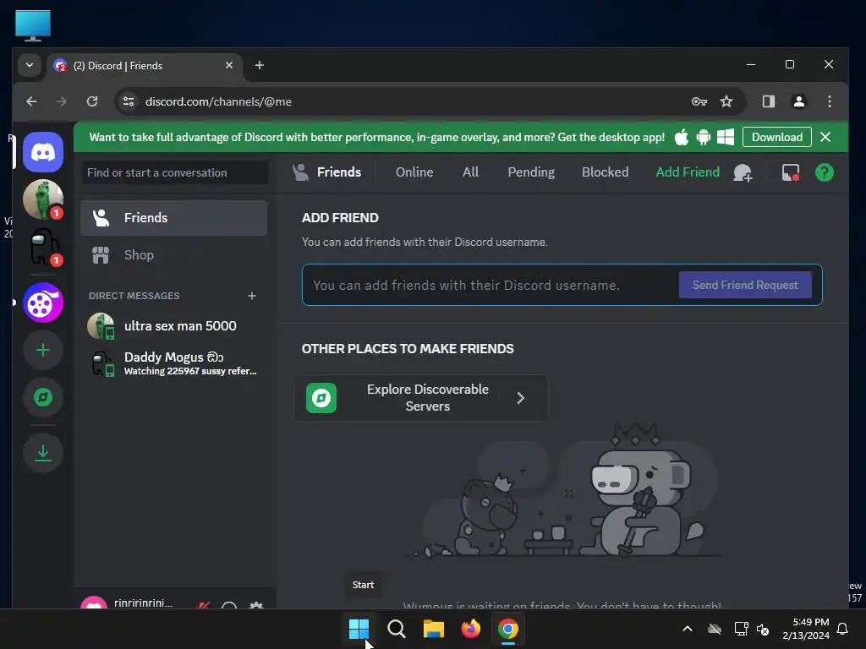Click the Windows download icon in banner
Viewport: 866px width, 649px height.
[725, 138]
